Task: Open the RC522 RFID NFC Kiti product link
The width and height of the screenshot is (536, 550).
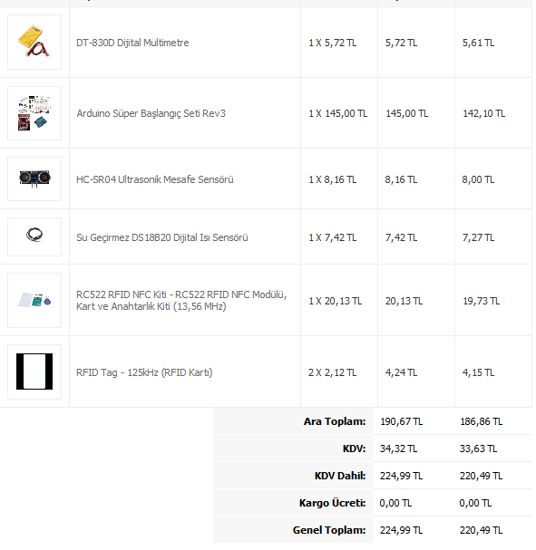Action: click(x=181, y=300)
